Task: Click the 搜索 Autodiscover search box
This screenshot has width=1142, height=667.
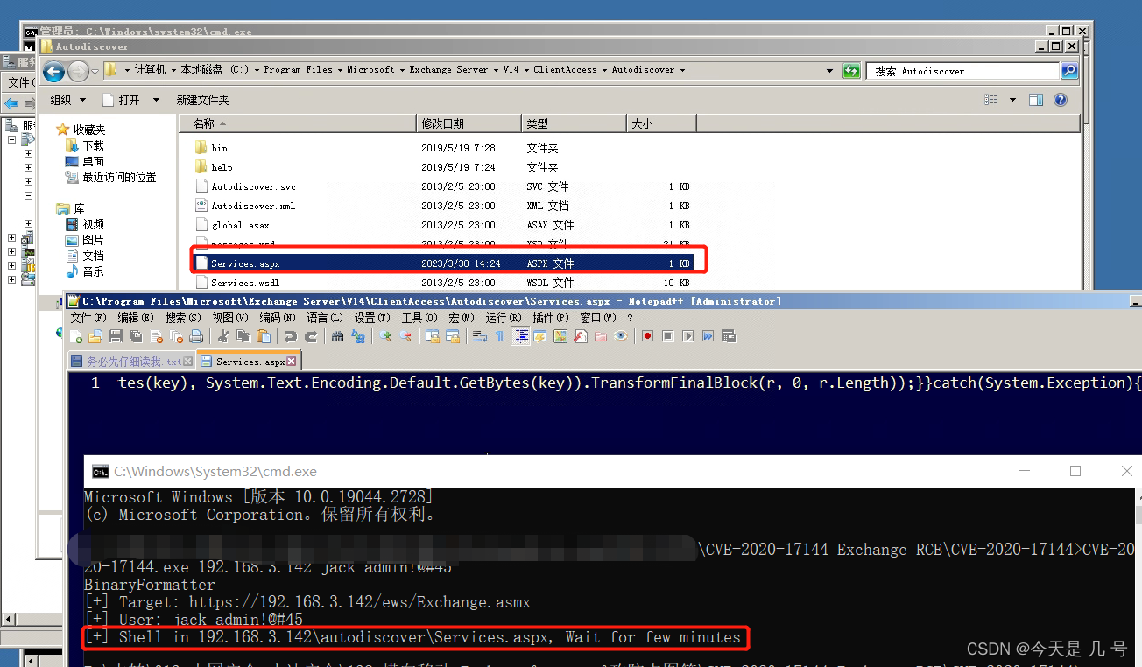Action: tap(963, 71)
